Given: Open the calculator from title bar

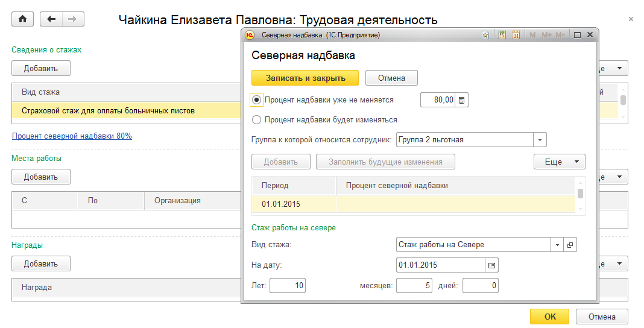Looking at the screenshot, I should (x=502, y=36).
